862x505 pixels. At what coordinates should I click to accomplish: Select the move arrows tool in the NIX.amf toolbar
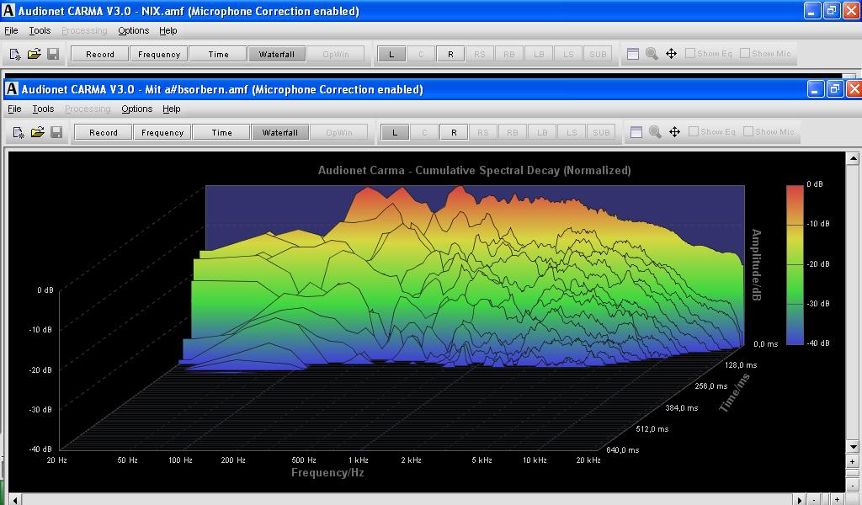(x=671, y=54)
